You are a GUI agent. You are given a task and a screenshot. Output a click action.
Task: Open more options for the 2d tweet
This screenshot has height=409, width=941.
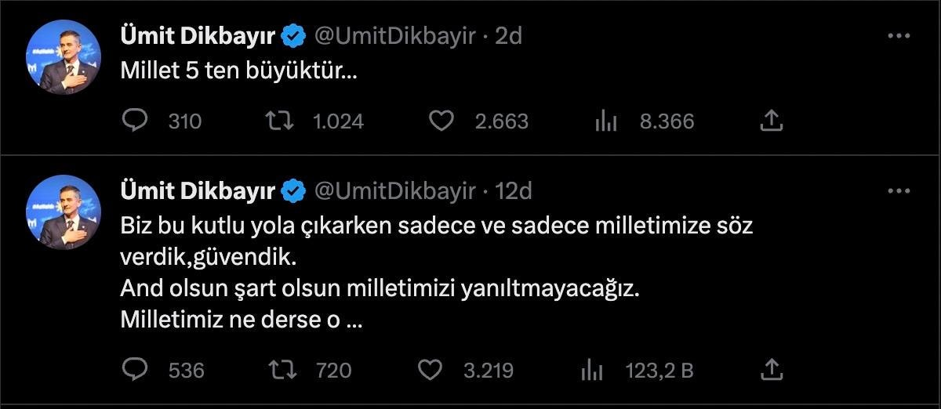pos(898,36)
